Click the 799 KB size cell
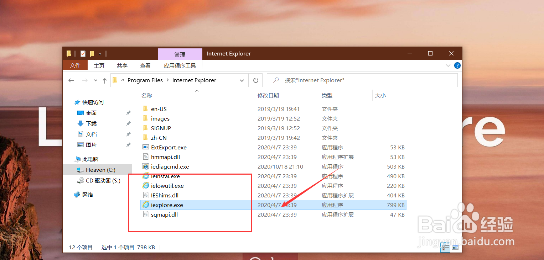The image size is (544, 260). tap(395, 205)
